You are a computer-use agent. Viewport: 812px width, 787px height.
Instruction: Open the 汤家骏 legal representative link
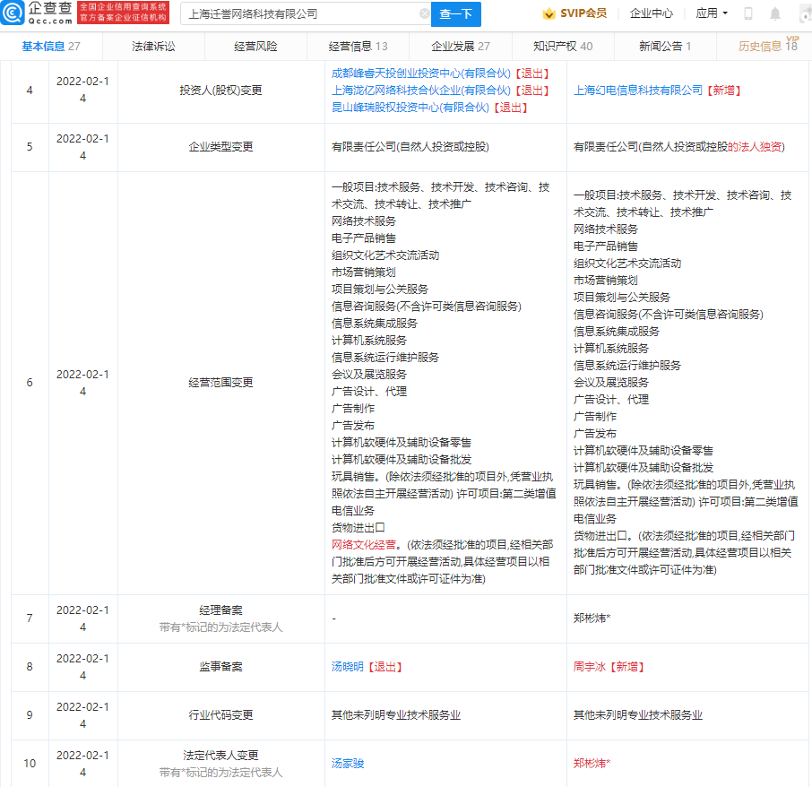pyautogui.click(x=349, y=764)
